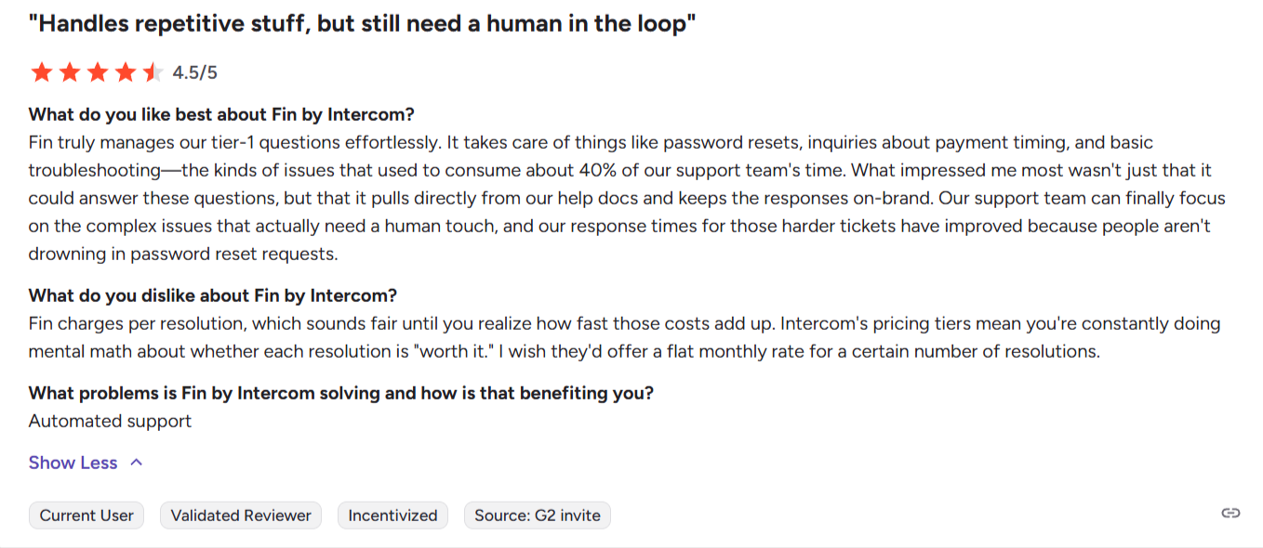
Task: Select the Current User badge
Action: coord(86,515)
